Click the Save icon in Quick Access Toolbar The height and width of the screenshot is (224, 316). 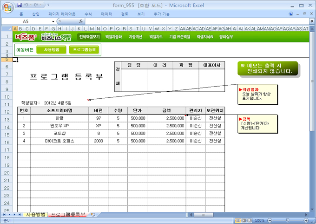click(x=19, y=5)
